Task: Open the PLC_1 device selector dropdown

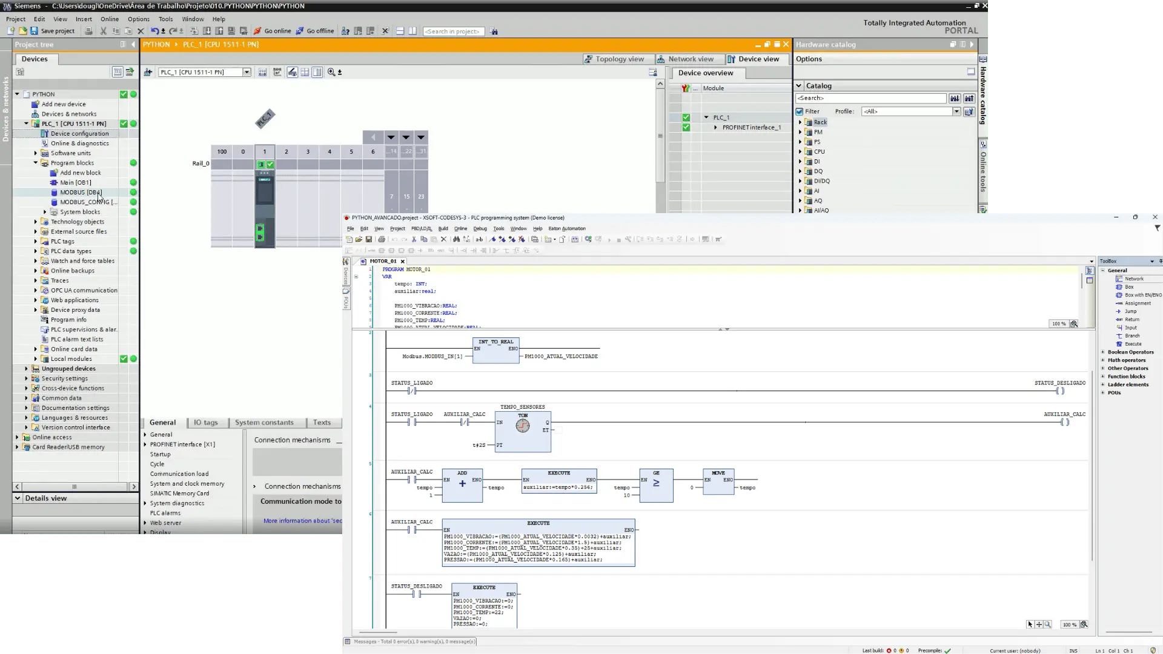Action: 247,72
